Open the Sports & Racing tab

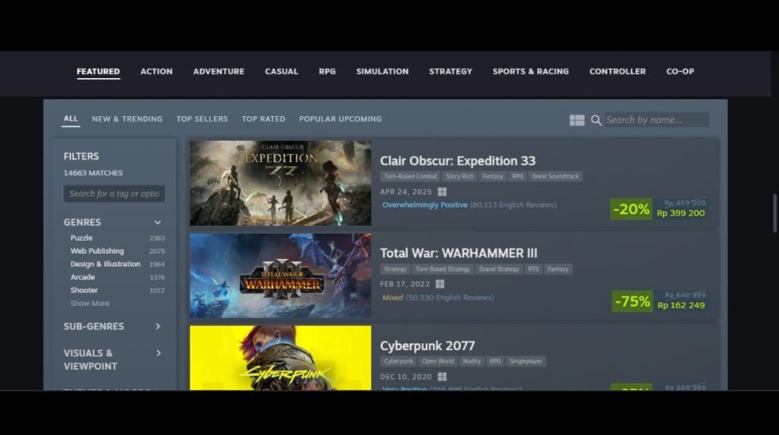tap(530, 71)
